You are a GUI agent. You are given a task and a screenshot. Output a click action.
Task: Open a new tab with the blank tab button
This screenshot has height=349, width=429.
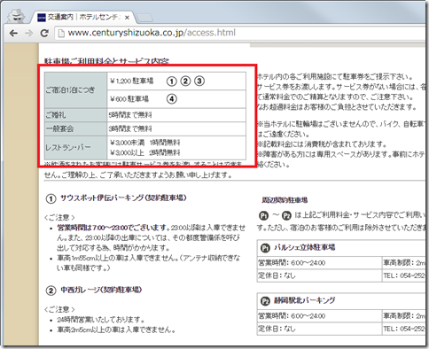click(x=144, y=18)
